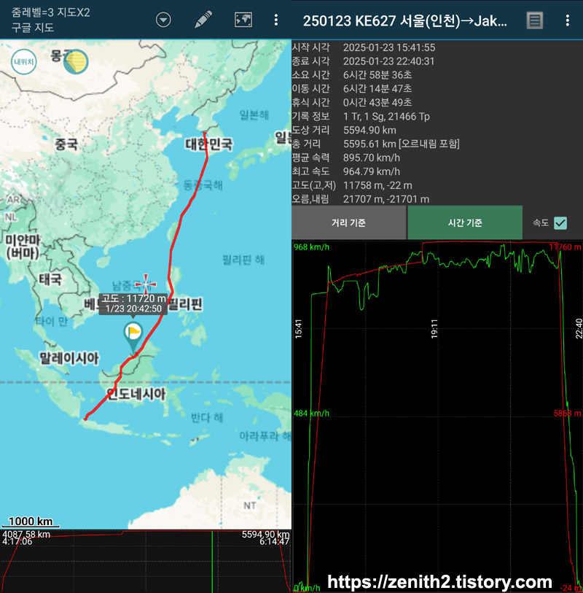Select the 이동 시간 6시간 14분 47초 row
The height and width of the screenshot is (593, 583).
coord(437,89)
